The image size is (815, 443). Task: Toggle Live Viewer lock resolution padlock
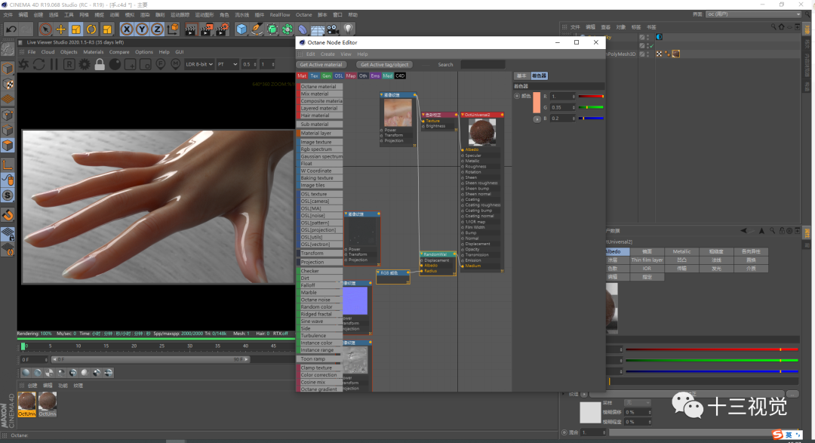coord(100,64)
